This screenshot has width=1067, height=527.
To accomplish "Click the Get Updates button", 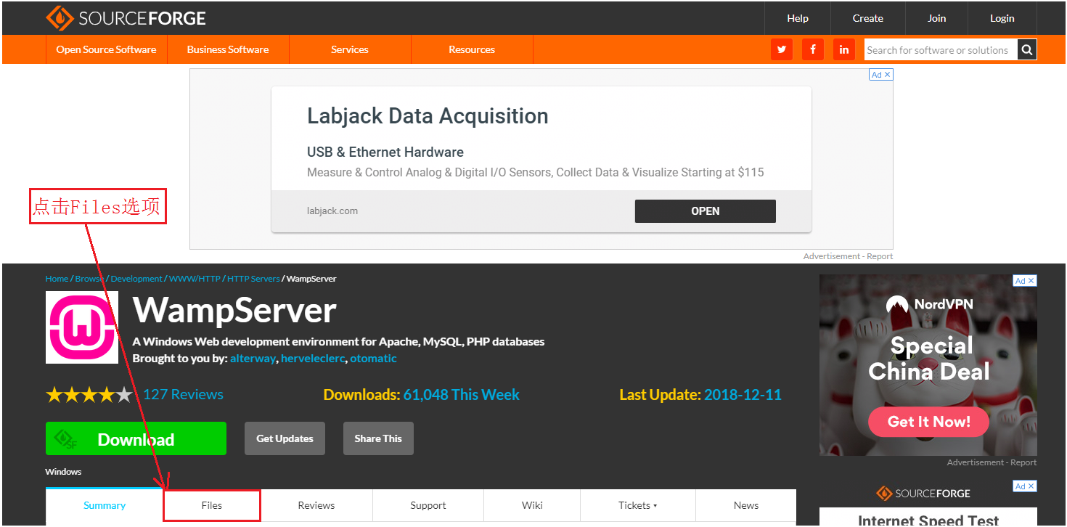I will [285, 438].
